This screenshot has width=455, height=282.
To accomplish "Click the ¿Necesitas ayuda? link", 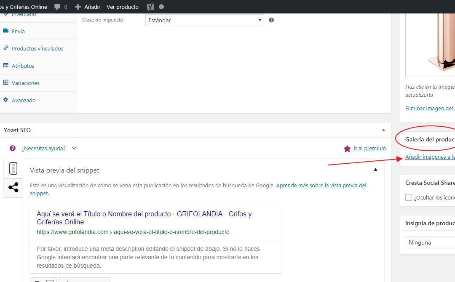I will [x=43, y=149].
